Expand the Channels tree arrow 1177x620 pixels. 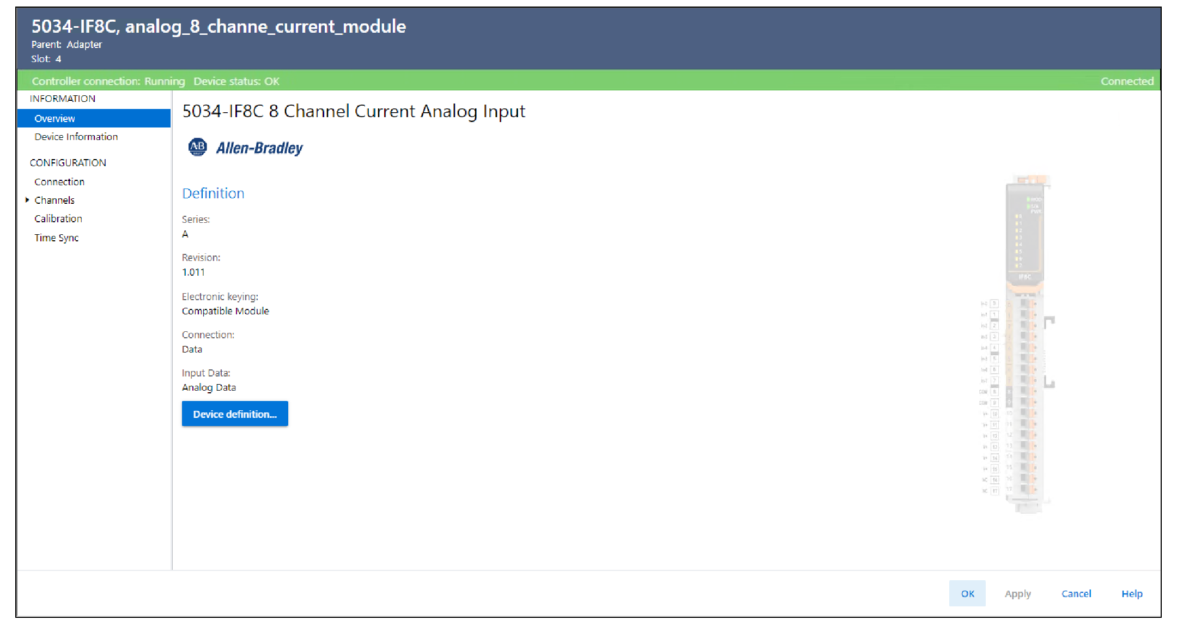27,200
